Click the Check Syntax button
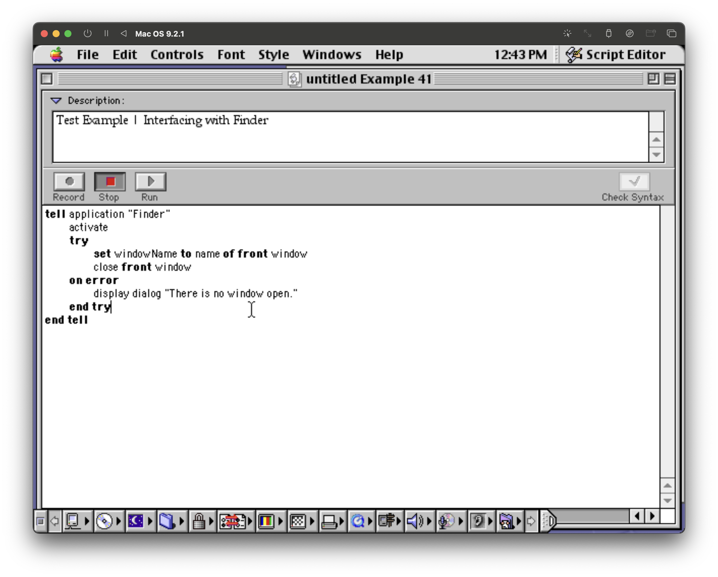Viewport: 718px width, 577px height. pos(634,182)
